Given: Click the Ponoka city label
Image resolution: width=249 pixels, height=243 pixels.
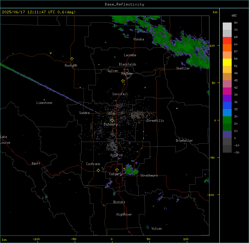Looking at the screenshot, I should (x=139, y=39).
